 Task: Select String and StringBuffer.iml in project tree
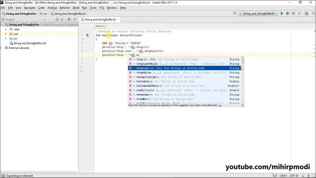(x=30, y=43)
